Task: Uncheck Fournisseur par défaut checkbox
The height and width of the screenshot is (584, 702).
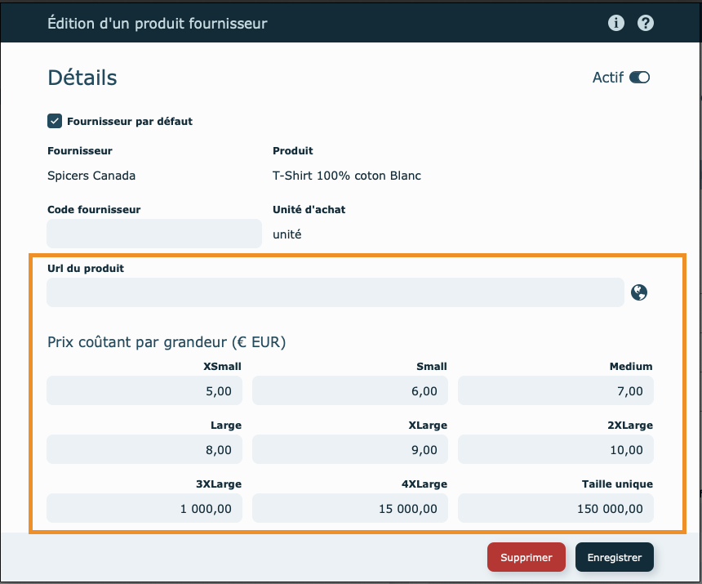Action: [55, 121]
